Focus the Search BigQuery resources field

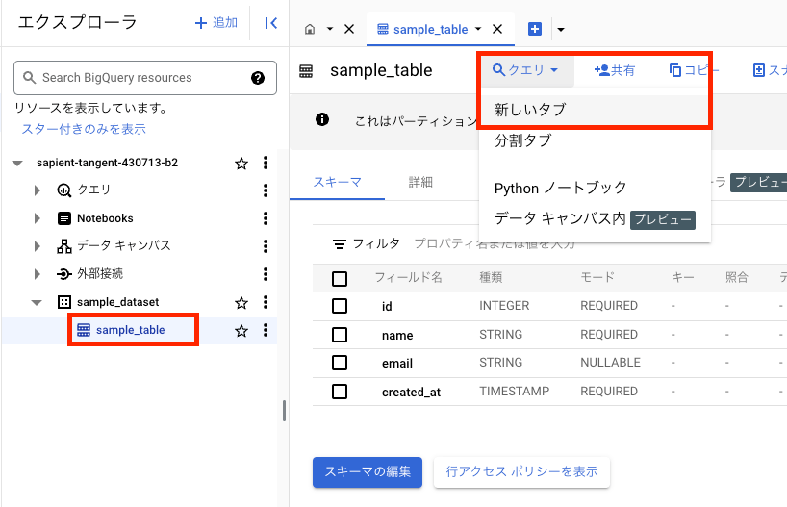(x=145, y=78)
